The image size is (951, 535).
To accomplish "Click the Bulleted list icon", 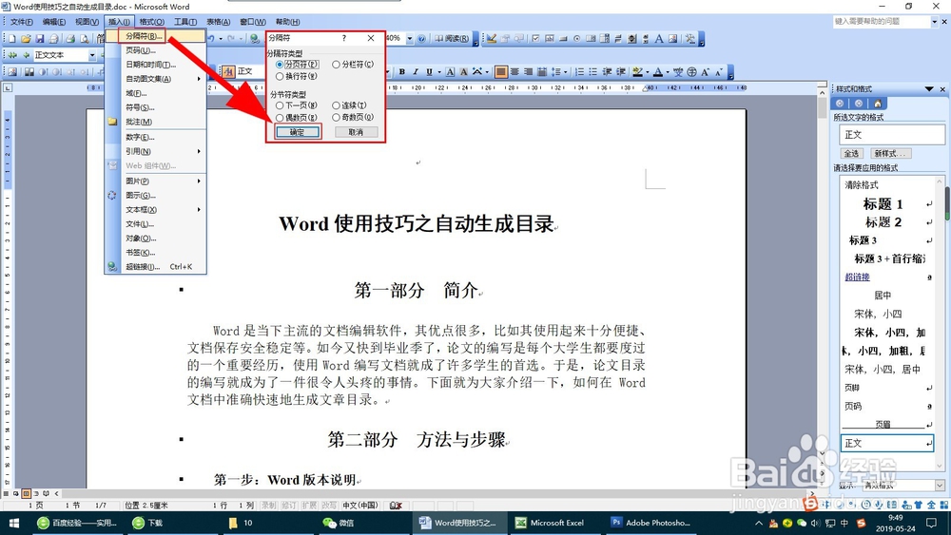I will point(593,71).
